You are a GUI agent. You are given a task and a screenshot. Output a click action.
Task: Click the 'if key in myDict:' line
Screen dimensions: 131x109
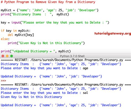(x=15, y=31)
